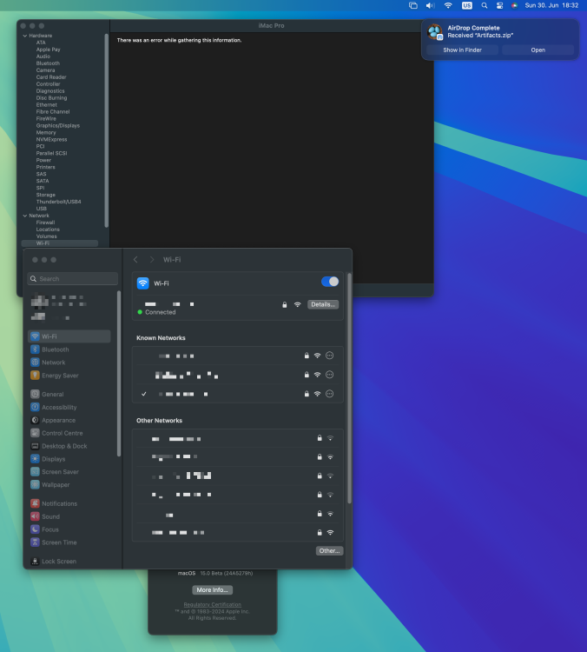Select Volumes in System Information tree
The height and width of the screenshot is (652, 587).
point(47,236)
